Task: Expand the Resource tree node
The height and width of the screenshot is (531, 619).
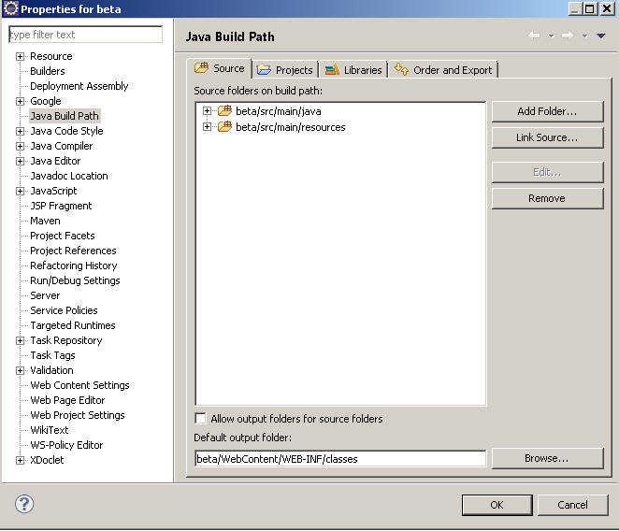Action: coord(20,56)
